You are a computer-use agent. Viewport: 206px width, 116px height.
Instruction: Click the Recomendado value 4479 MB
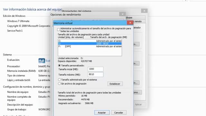[85, 100]
